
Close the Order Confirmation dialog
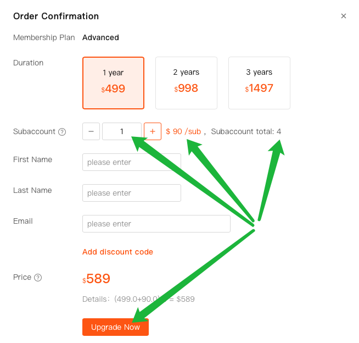click(x=344, y=16)
